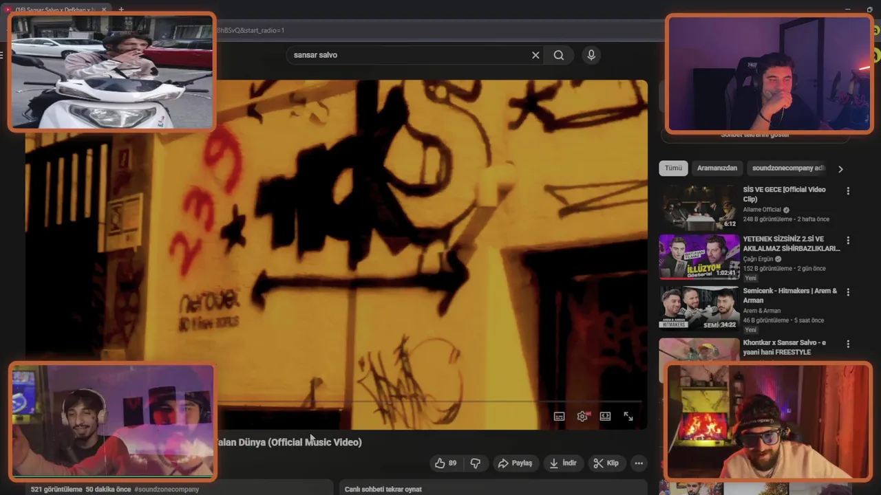Start voice search with the microphone icon
The height and width of the screenshot is (495, 881).
click(x=591, y=55)
